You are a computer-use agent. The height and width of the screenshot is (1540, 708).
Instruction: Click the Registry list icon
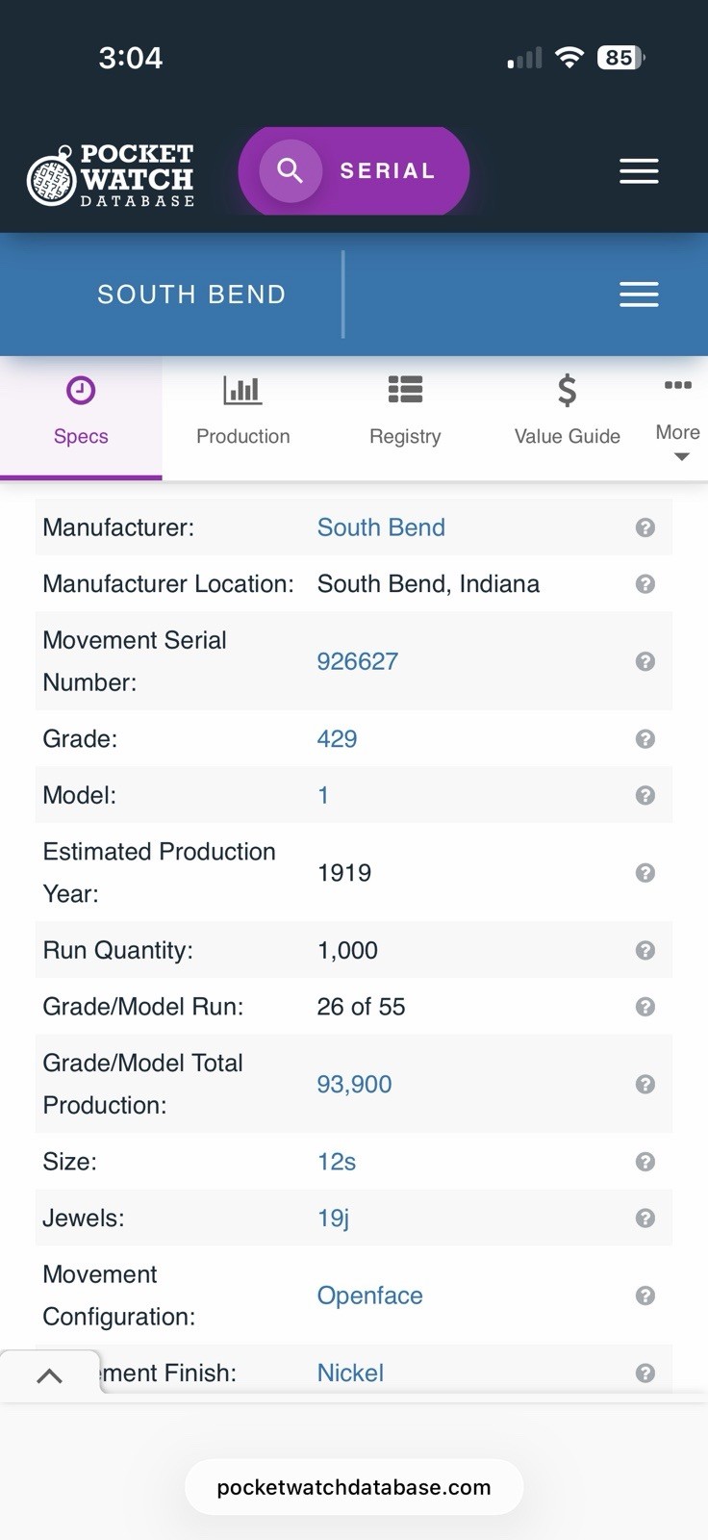pos(405,390)
